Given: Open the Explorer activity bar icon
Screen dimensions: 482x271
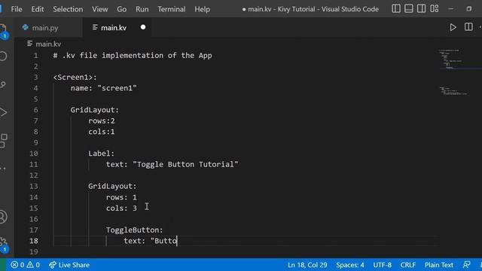Looking at the screenshot, I should point(3,30).
